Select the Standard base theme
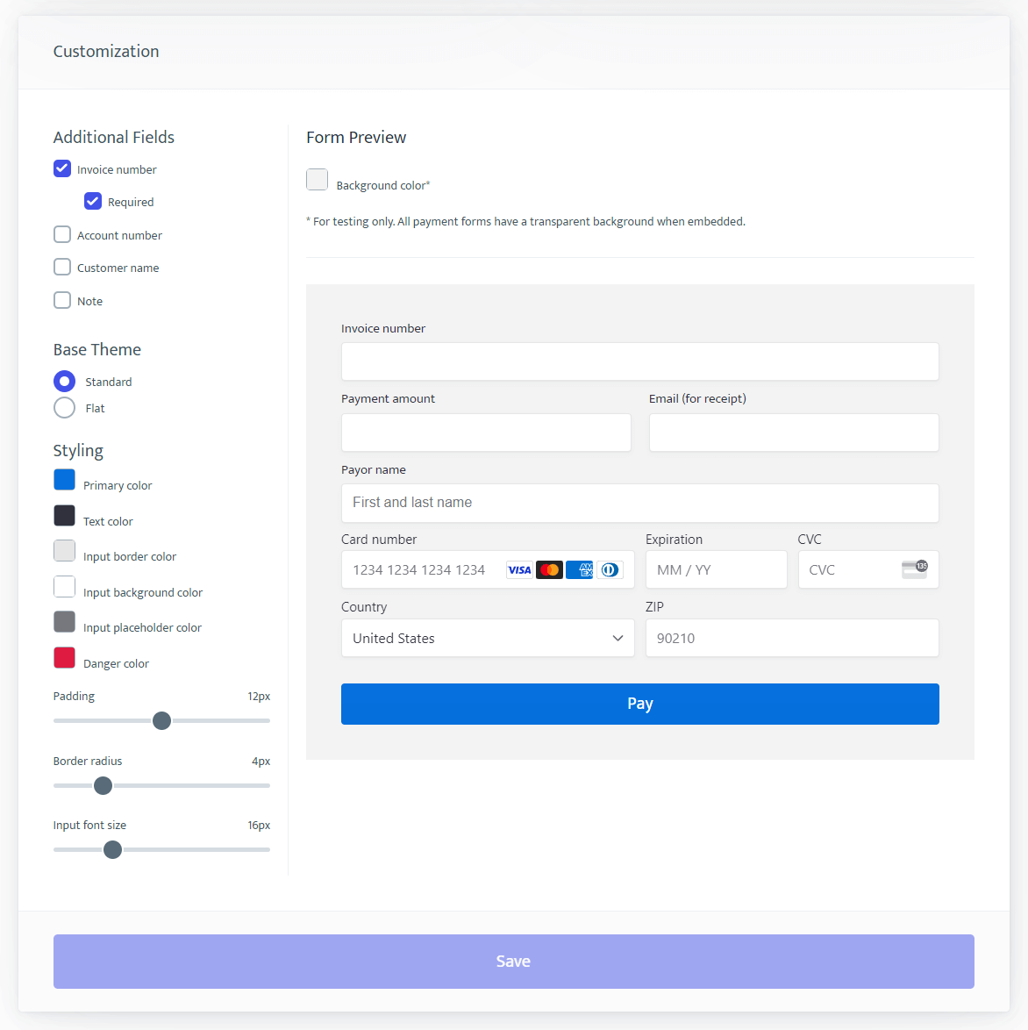 coord(64,381)
